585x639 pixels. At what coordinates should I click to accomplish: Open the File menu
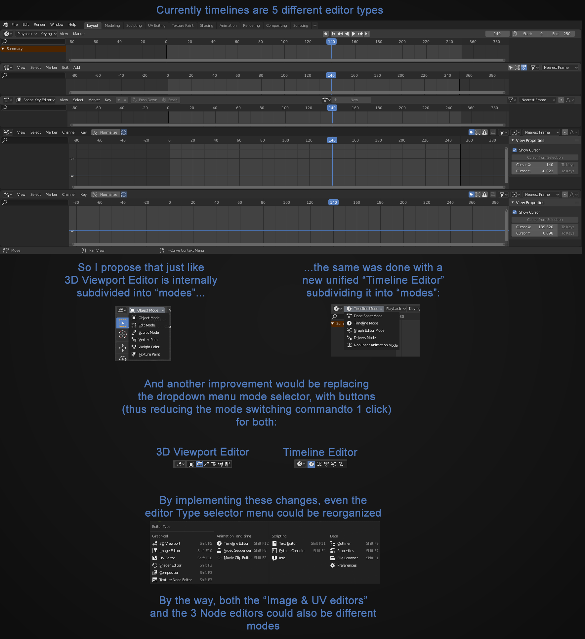[x=15, y=24]
